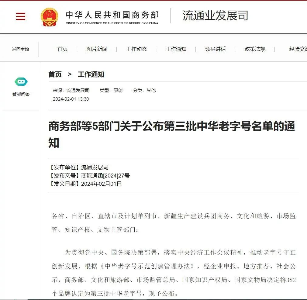Open the 经验交流 navigation item
307x300 pixels.
pyautogui.click(x=298, y=49)
